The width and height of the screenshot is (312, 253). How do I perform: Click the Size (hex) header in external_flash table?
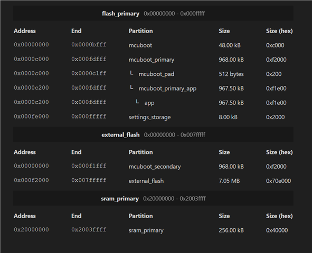(x=279, y=152)
